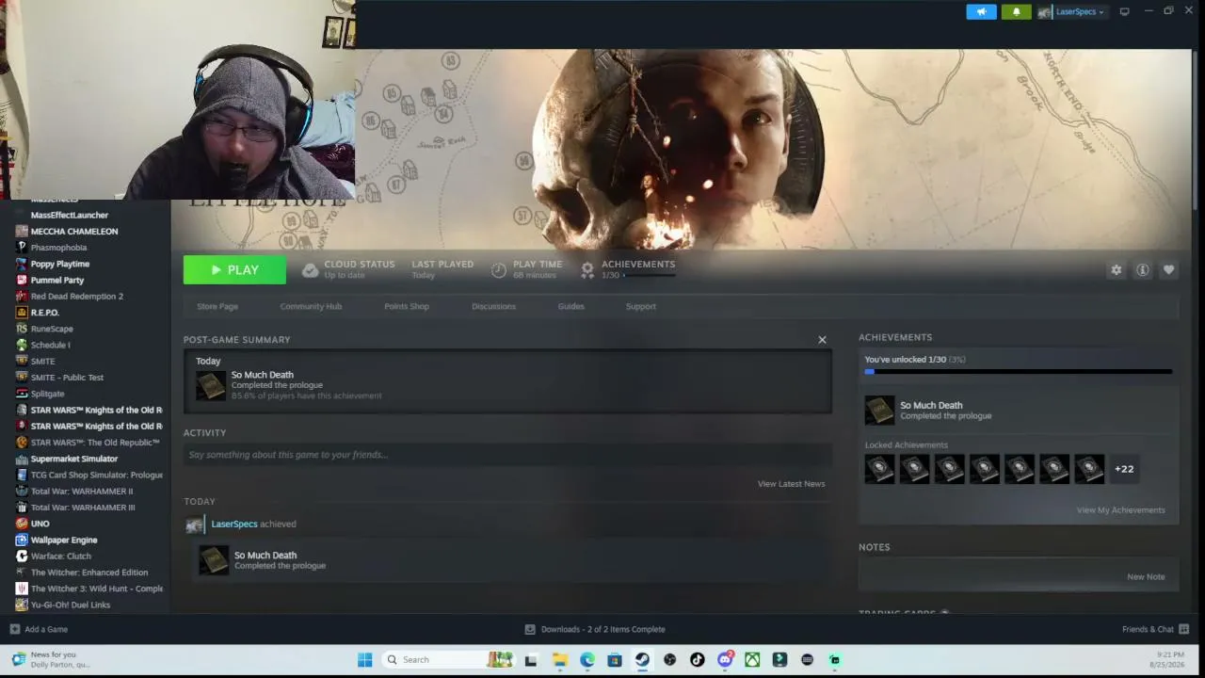Click the blue announcements megaphone icon
This screenshot has width=1205, height=678.
point(981,12)
